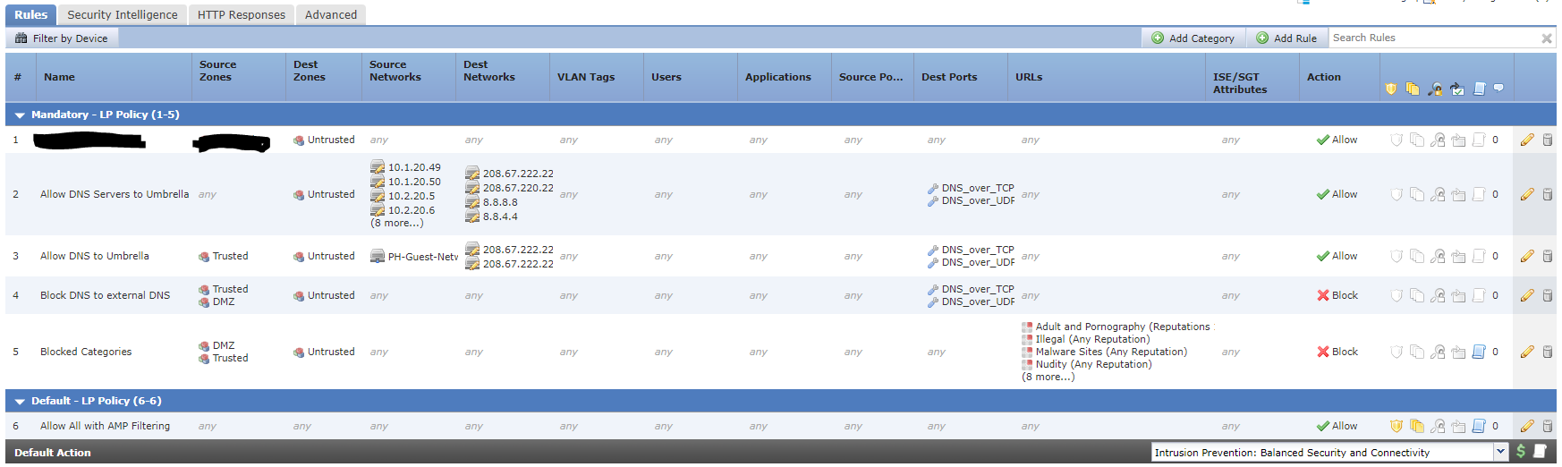Screen dimensions: 1562x467
Task: Delete the Allow DNS Servers to Umbrella rule
Action: tap(1548, 194)
